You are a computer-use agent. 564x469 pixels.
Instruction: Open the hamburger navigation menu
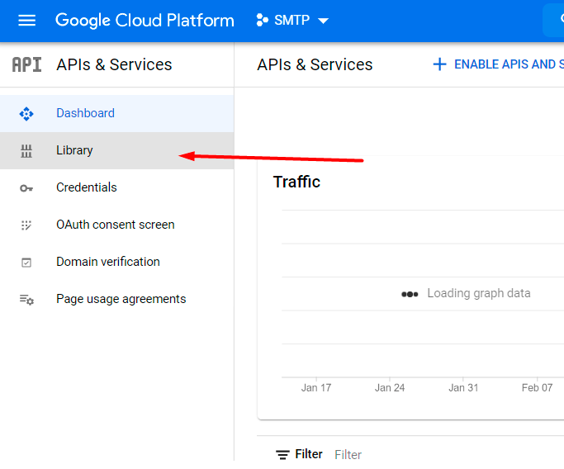(26, 21)
